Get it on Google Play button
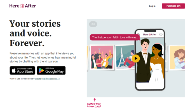The image size is (195, 110). click(51, 70)
